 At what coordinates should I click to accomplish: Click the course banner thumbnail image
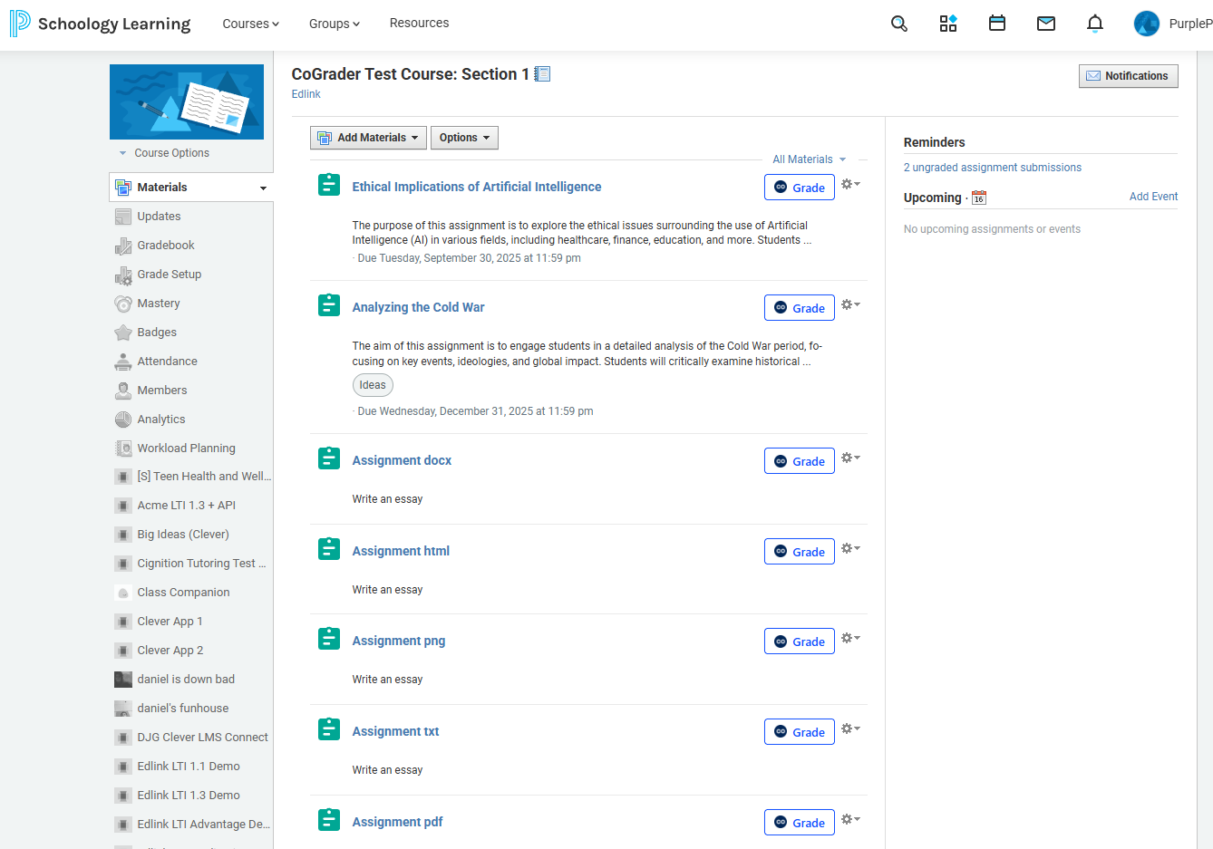tap(187, 101)
